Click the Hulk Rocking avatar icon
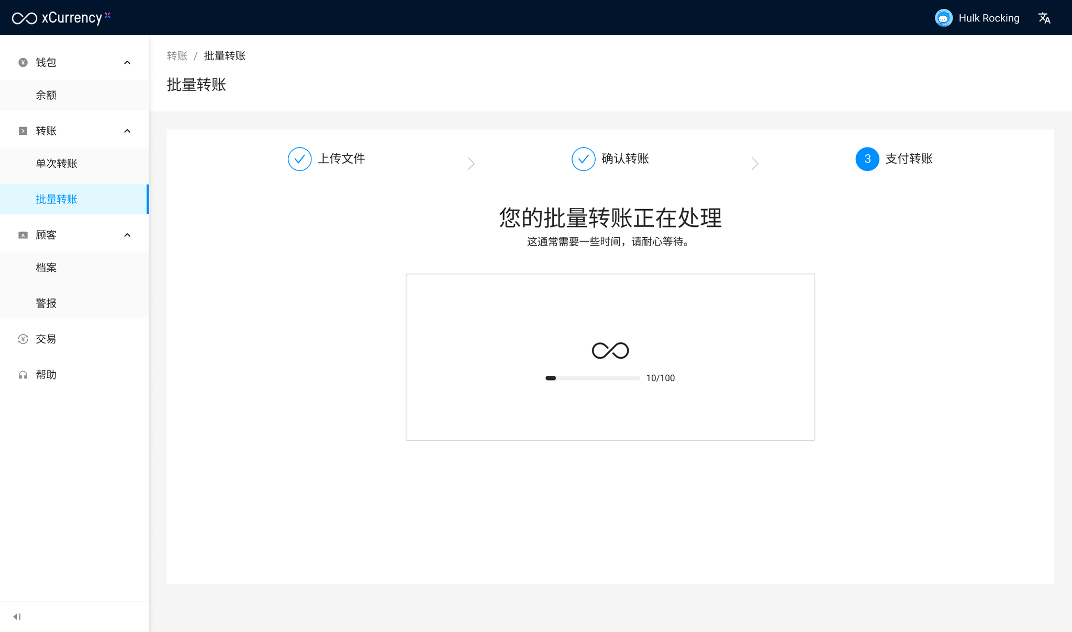The width and height of the screenshot is (1072, 632). tap(943, 18)
